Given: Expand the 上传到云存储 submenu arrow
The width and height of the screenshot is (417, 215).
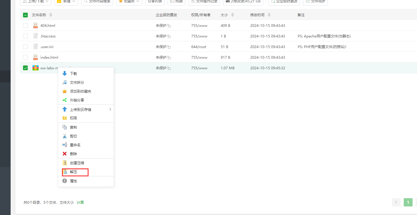Looking at the screenshot, I should tap(110, 109).
